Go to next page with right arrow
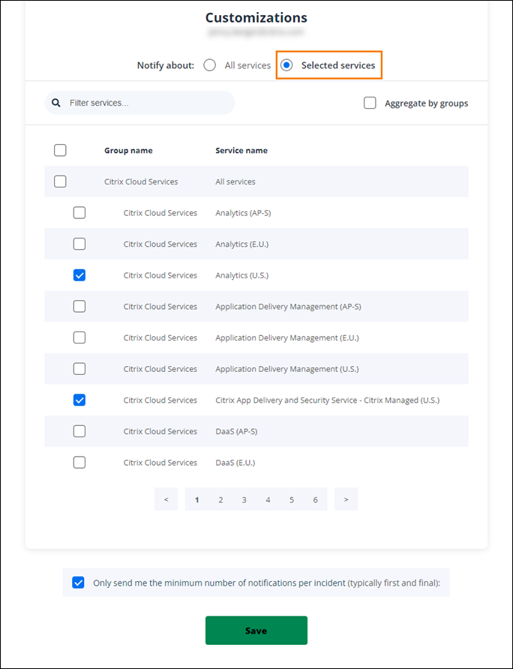 pyautogui.click(x=346, y=499)
